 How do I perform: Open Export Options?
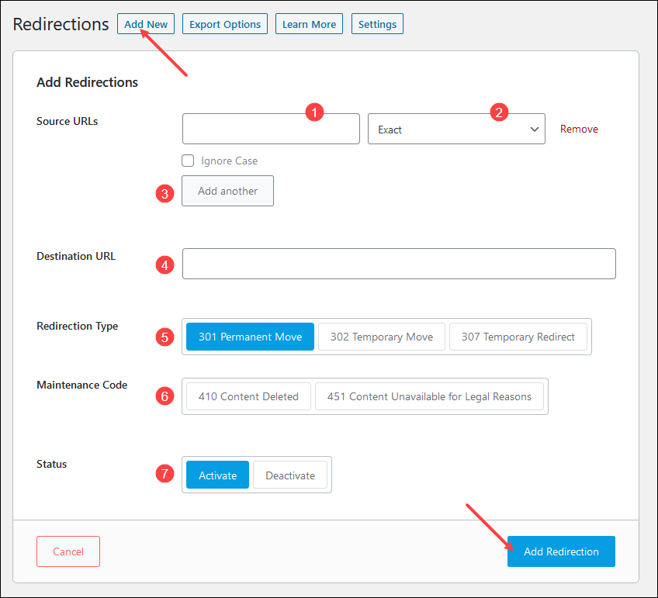tap(225, 24)
